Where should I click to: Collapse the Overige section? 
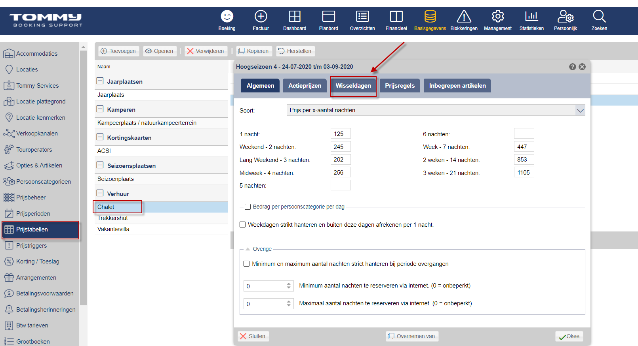point(248,249)
